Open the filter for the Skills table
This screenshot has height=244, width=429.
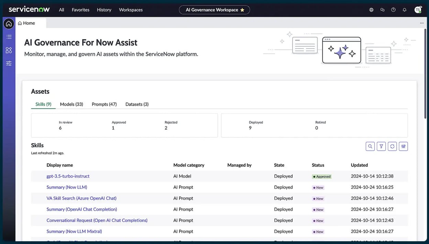381,146
